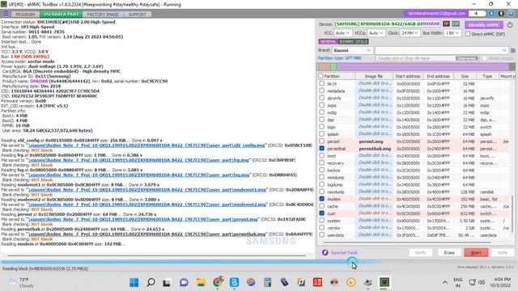The image size is (518, 291).
Task: Enable the Direct eMMC (ISP) checkbox
Action: [x=468, y=34]
